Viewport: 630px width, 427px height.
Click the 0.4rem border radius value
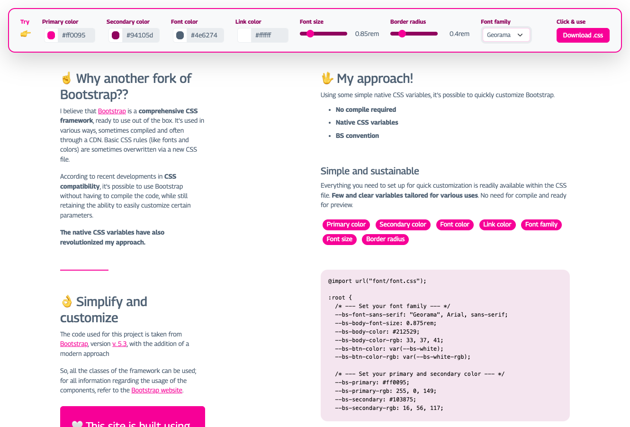pyautogui.click(x=459, y=34)
